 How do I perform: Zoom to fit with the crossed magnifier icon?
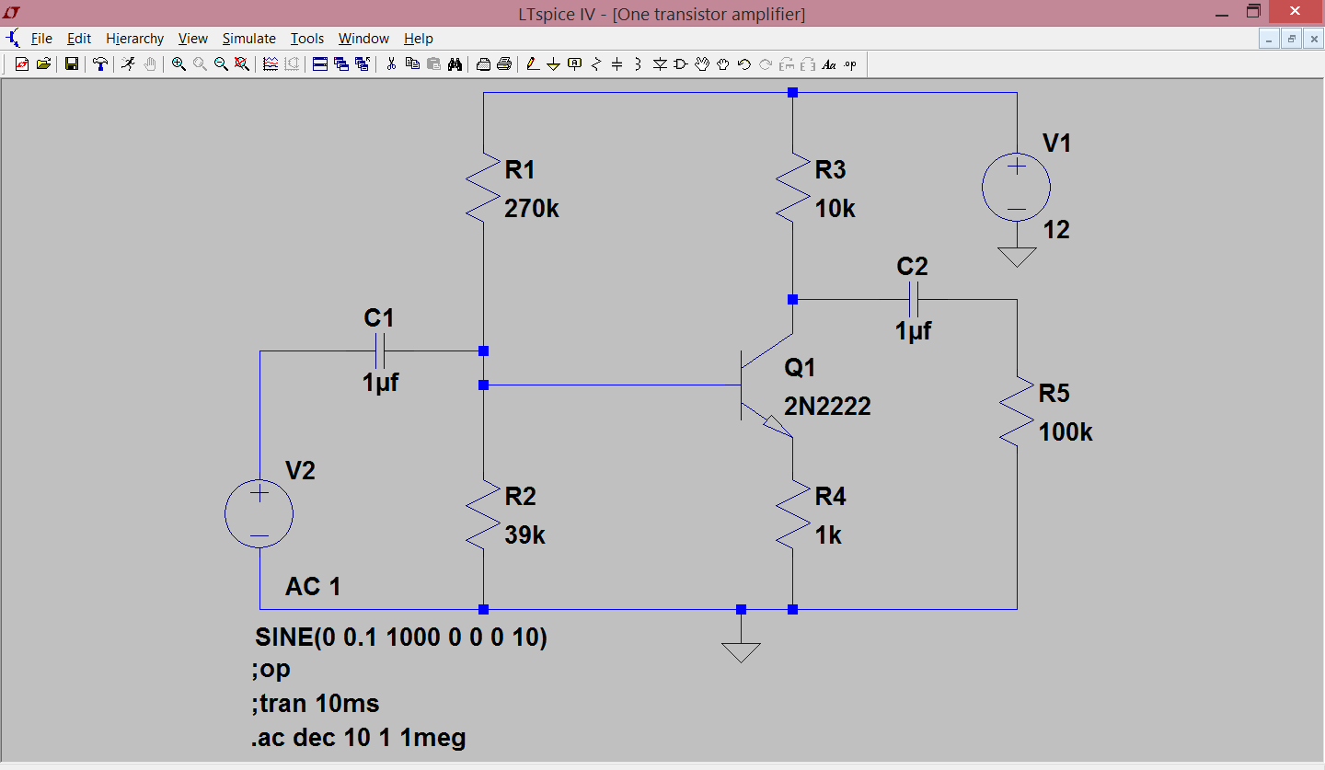[x=241, y=64]
